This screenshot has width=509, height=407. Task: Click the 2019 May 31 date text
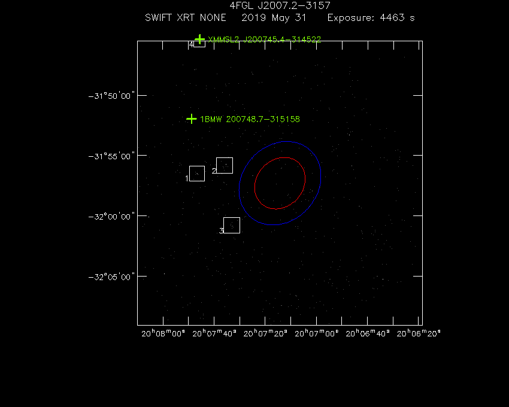tap(274, 18)
